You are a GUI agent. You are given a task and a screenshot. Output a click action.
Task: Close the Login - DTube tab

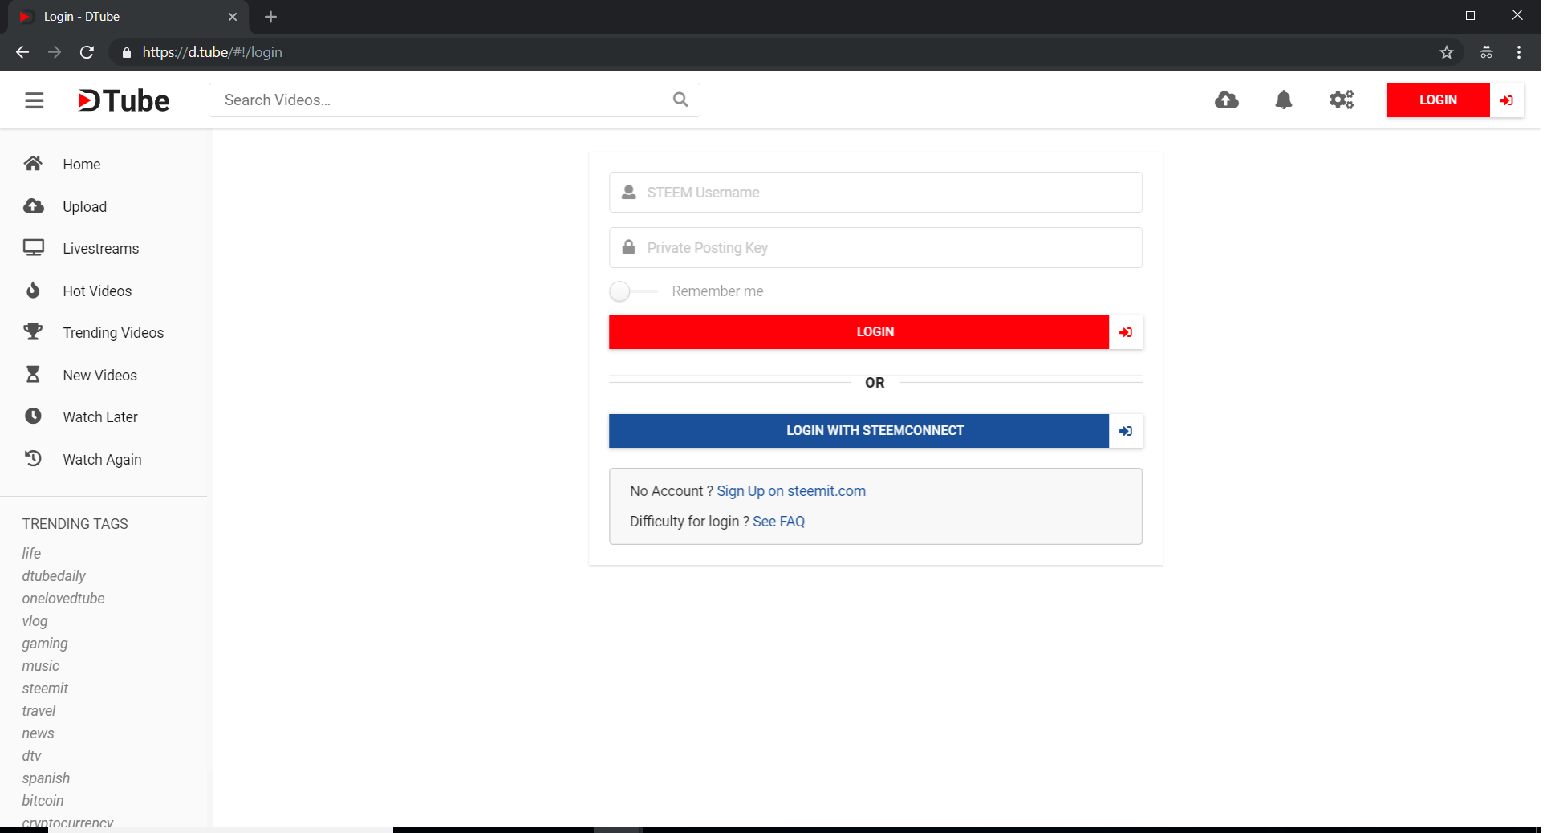pos(233,17)
